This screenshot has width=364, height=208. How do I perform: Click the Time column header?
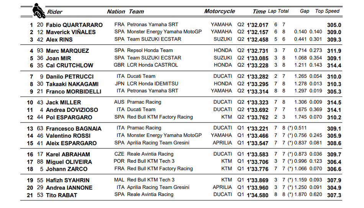(x=259, y=11)
